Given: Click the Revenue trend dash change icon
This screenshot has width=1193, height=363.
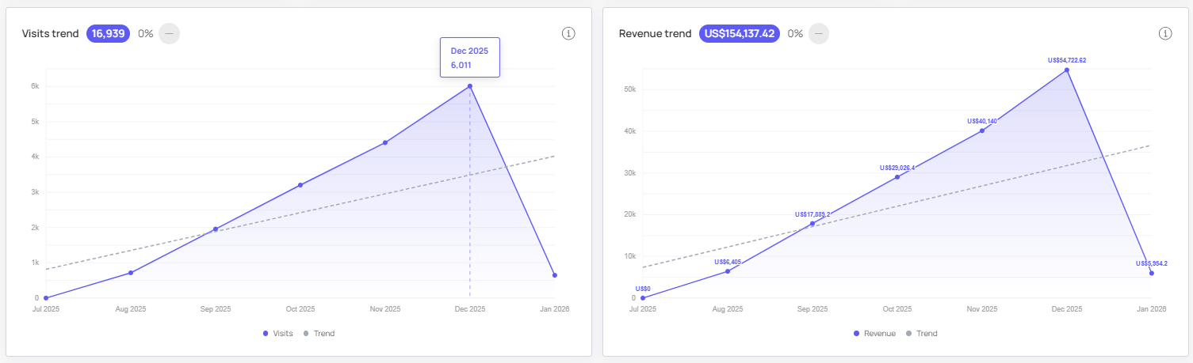Looking at the screenshot, I should 818,34.
